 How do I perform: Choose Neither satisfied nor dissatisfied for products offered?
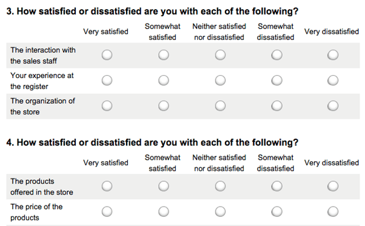click(220, 186)
